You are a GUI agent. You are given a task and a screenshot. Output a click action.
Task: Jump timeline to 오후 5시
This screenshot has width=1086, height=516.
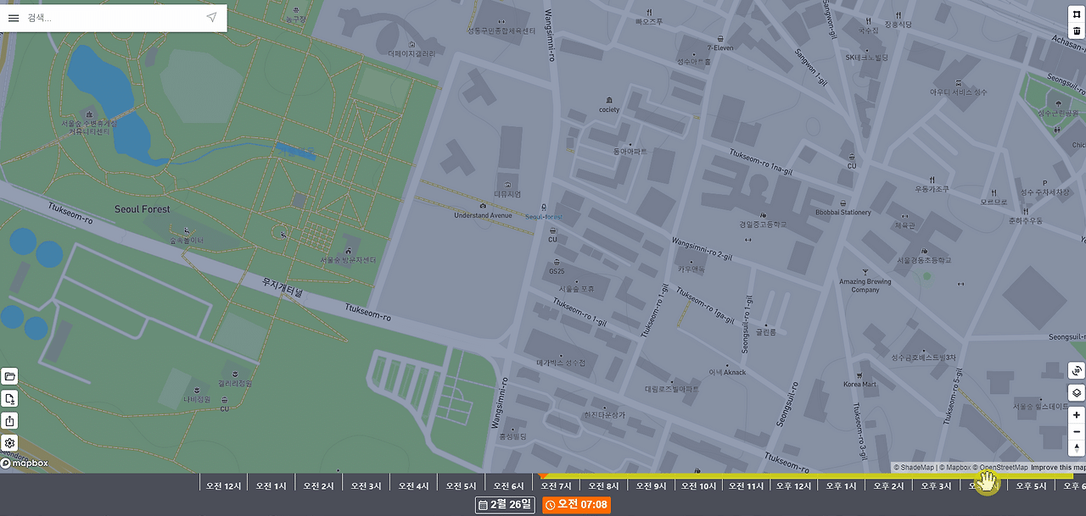click(x=1032, y=486)
